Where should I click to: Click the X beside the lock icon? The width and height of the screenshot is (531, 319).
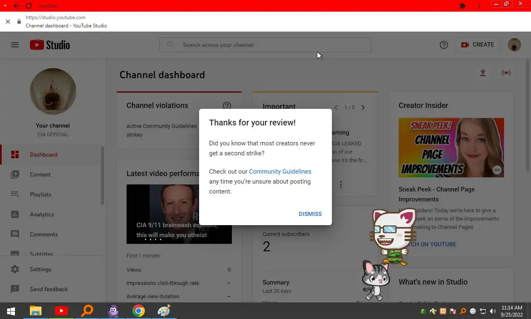tap(8, 22)
